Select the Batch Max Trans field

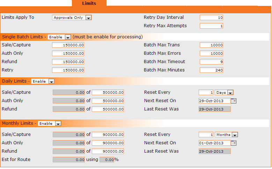[212, 45]
